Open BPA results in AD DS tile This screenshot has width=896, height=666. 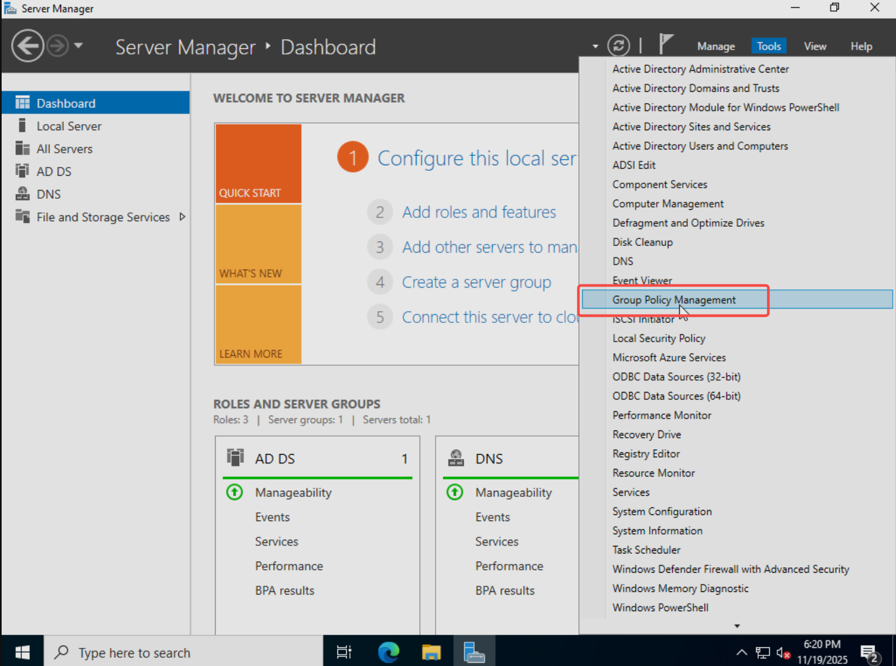point(285,590)
